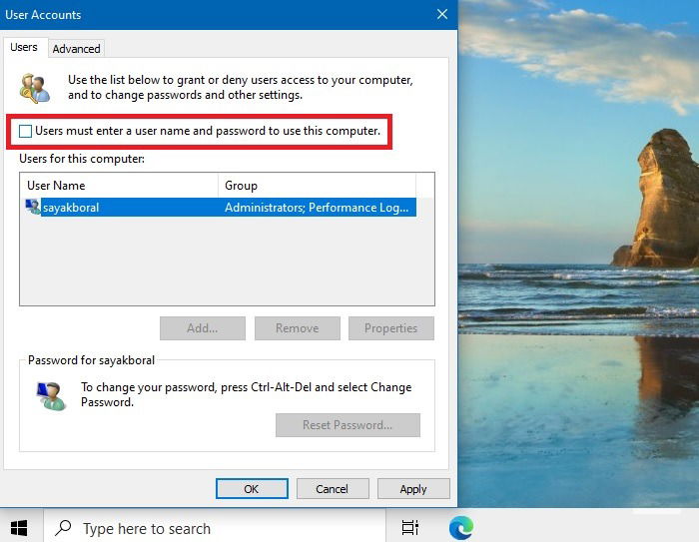This screenshot has height=542, width=699.
Task: Click the password section user icon
Action: click(x=51, y=396)
